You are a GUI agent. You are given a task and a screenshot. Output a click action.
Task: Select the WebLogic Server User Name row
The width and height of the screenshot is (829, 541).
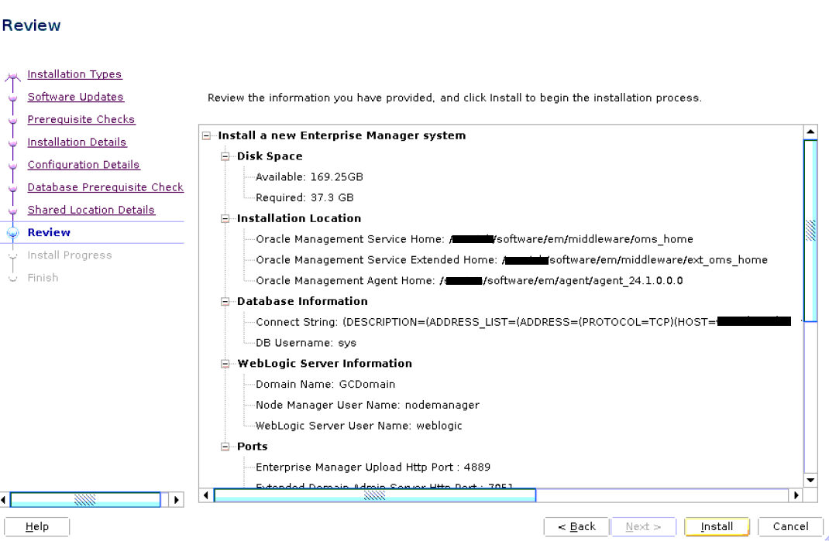point(359,426)
